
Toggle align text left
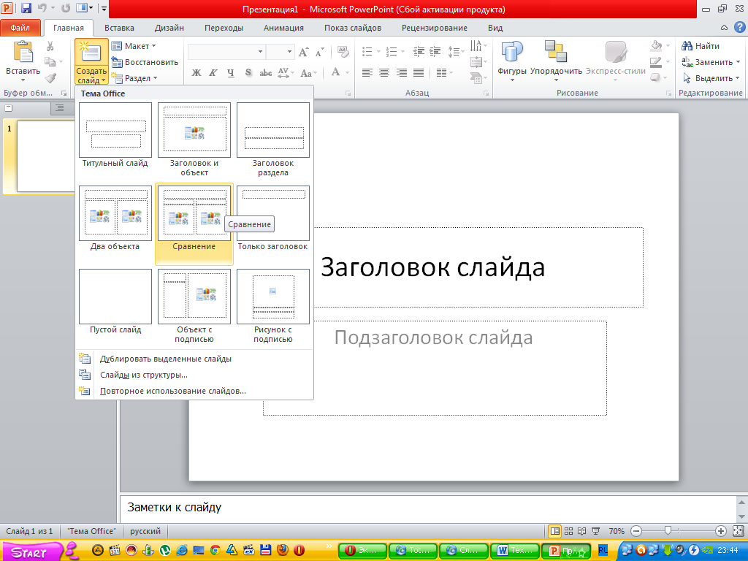click(x=367, y=72)
